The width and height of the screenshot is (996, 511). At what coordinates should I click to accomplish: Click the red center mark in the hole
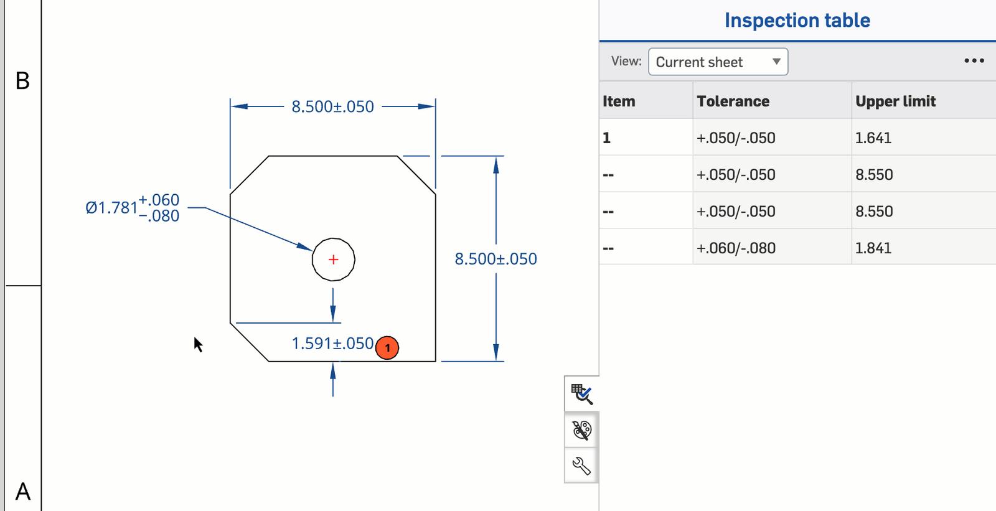pos(334,260)
